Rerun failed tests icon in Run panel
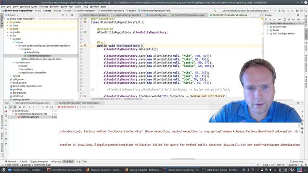The width and height of the screenshot is (308, 173). [x=6, y=111]
